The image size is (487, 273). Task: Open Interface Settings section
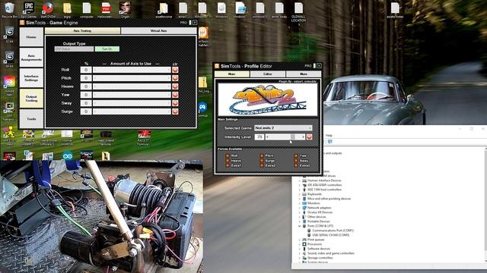[31, 78]
